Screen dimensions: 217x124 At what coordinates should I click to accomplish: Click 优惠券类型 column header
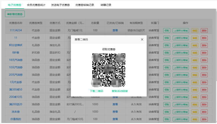point(36,23)
